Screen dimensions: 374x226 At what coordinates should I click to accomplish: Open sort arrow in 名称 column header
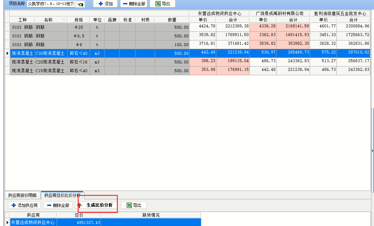tap(65, 20)
